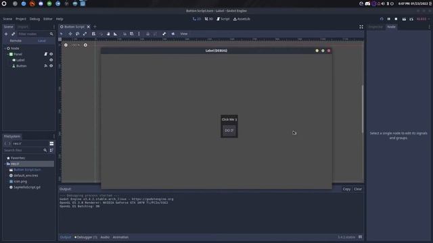This screenshot has height=243, width=433.
Task: Open the AssetLib workspace
Action: click(x=242, y=19)
